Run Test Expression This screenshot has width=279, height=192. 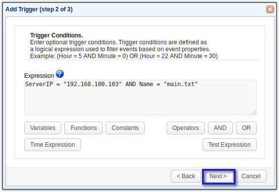click(230, 145)
